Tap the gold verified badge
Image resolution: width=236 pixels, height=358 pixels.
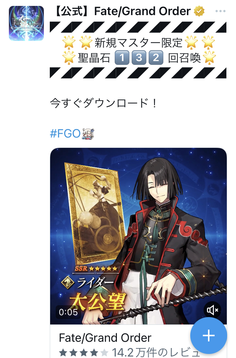click(199, 11)
